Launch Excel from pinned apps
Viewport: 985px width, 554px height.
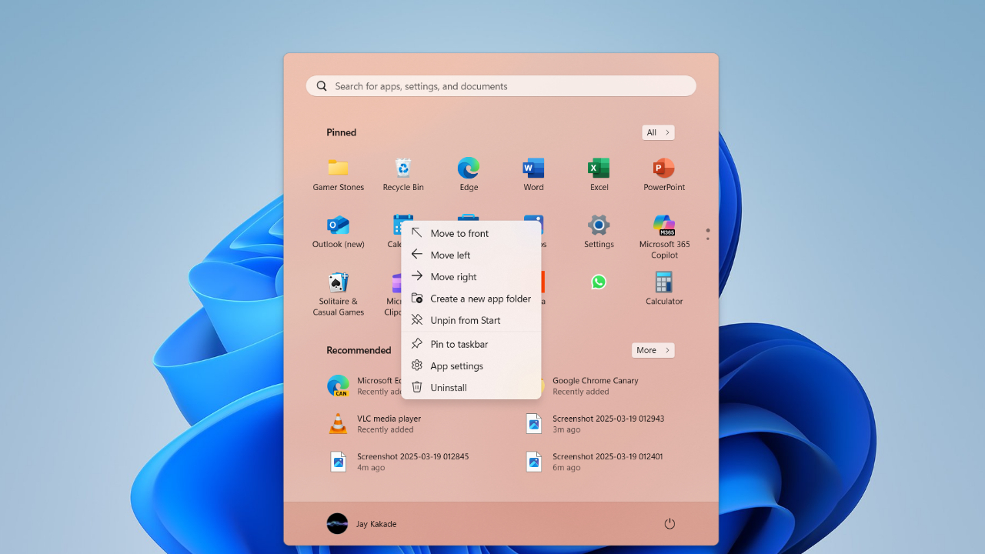coord(599,174)
